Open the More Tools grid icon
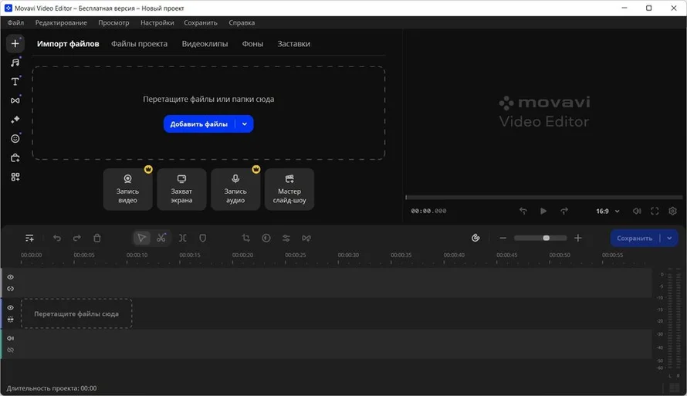The image size is (687, 396). point(15,177)
